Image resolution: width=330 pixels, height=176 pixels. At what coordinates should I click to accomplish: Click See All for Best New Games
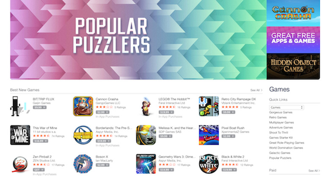256,90
